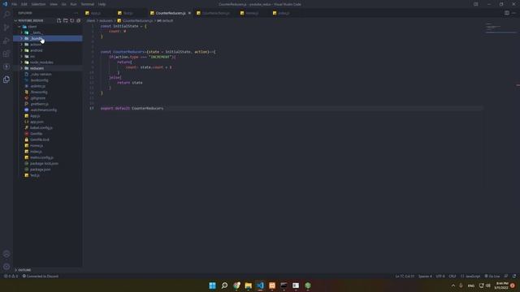Open the Windows taskbar search
Image resolution: width=520 pixels, height=292 pixels.
coord(224,286)
